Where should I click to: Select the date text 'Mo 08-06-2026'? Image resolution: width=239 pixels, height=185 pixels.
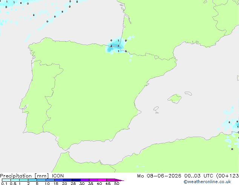click(x=159, y=176)
